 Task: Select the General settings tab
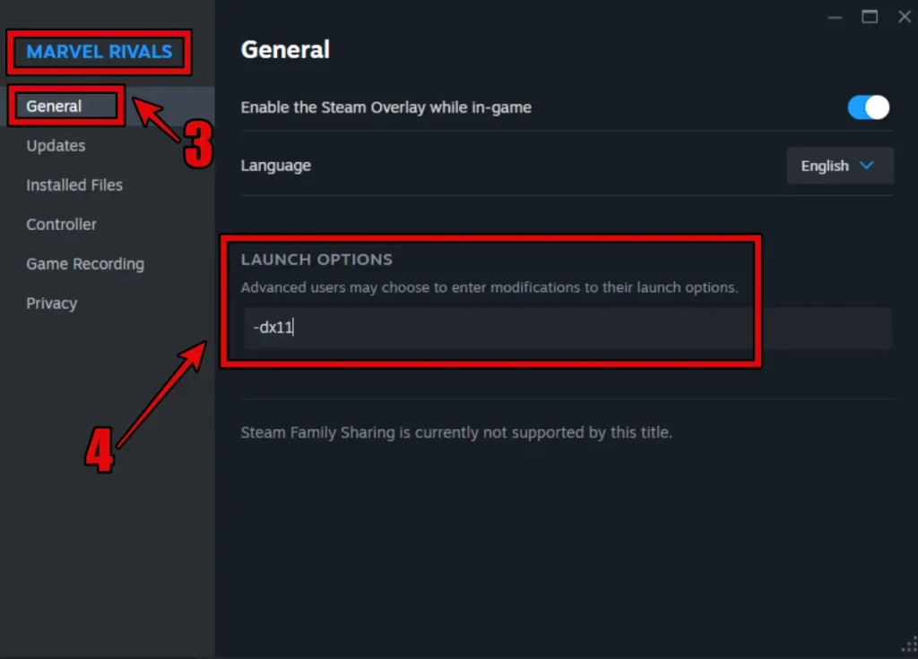(54, 106)
